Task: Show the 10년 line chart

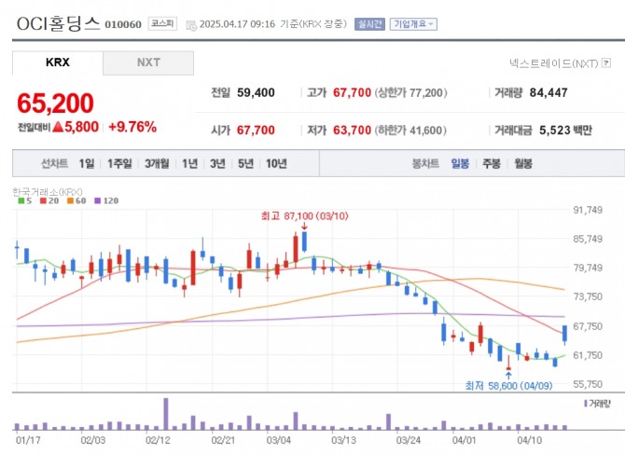Action: click(x=276, y=163)
